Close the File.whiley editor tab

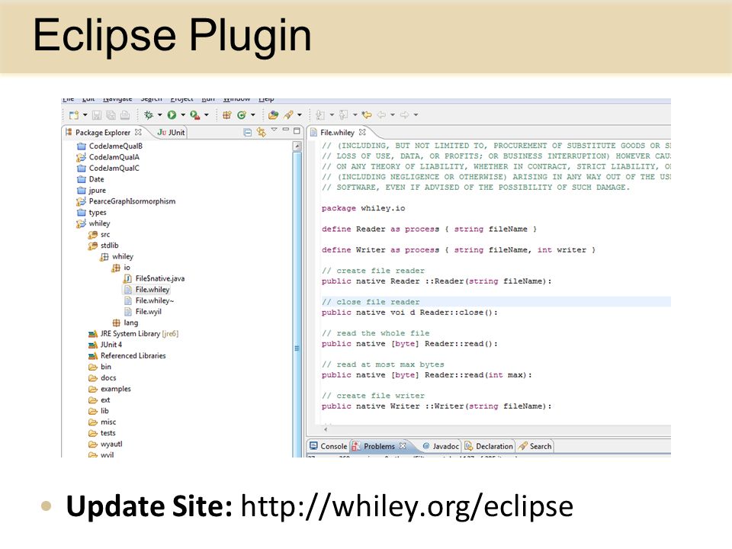362,132
